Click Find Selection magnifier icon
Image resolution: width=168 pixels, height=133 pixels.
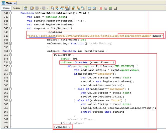52,8
